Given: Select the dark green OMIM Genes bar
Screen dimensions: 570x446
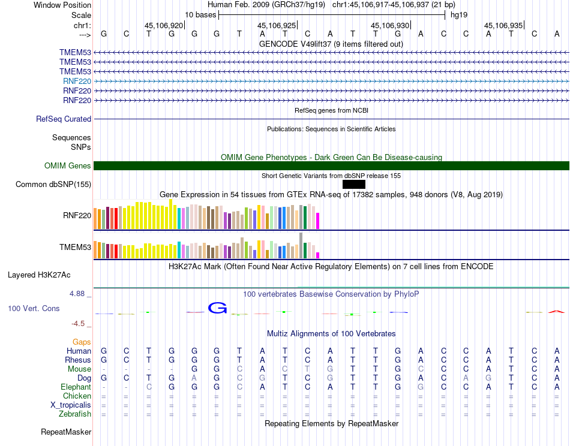Looking at the screenshot, I should point(331,166).
